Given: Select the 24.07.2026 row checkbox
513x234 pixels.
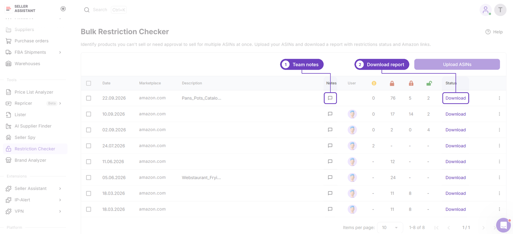Looking at the screenshot, I should coord(89,146).
